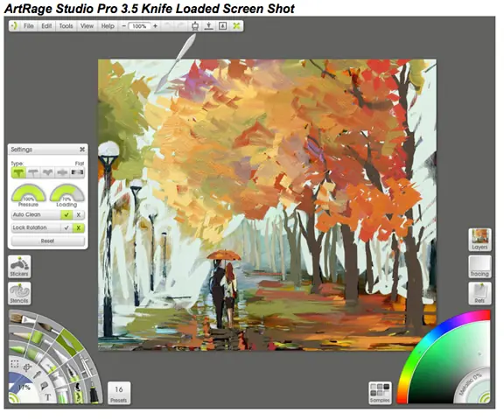Choose the transform tool icon

tap(27, 367)
